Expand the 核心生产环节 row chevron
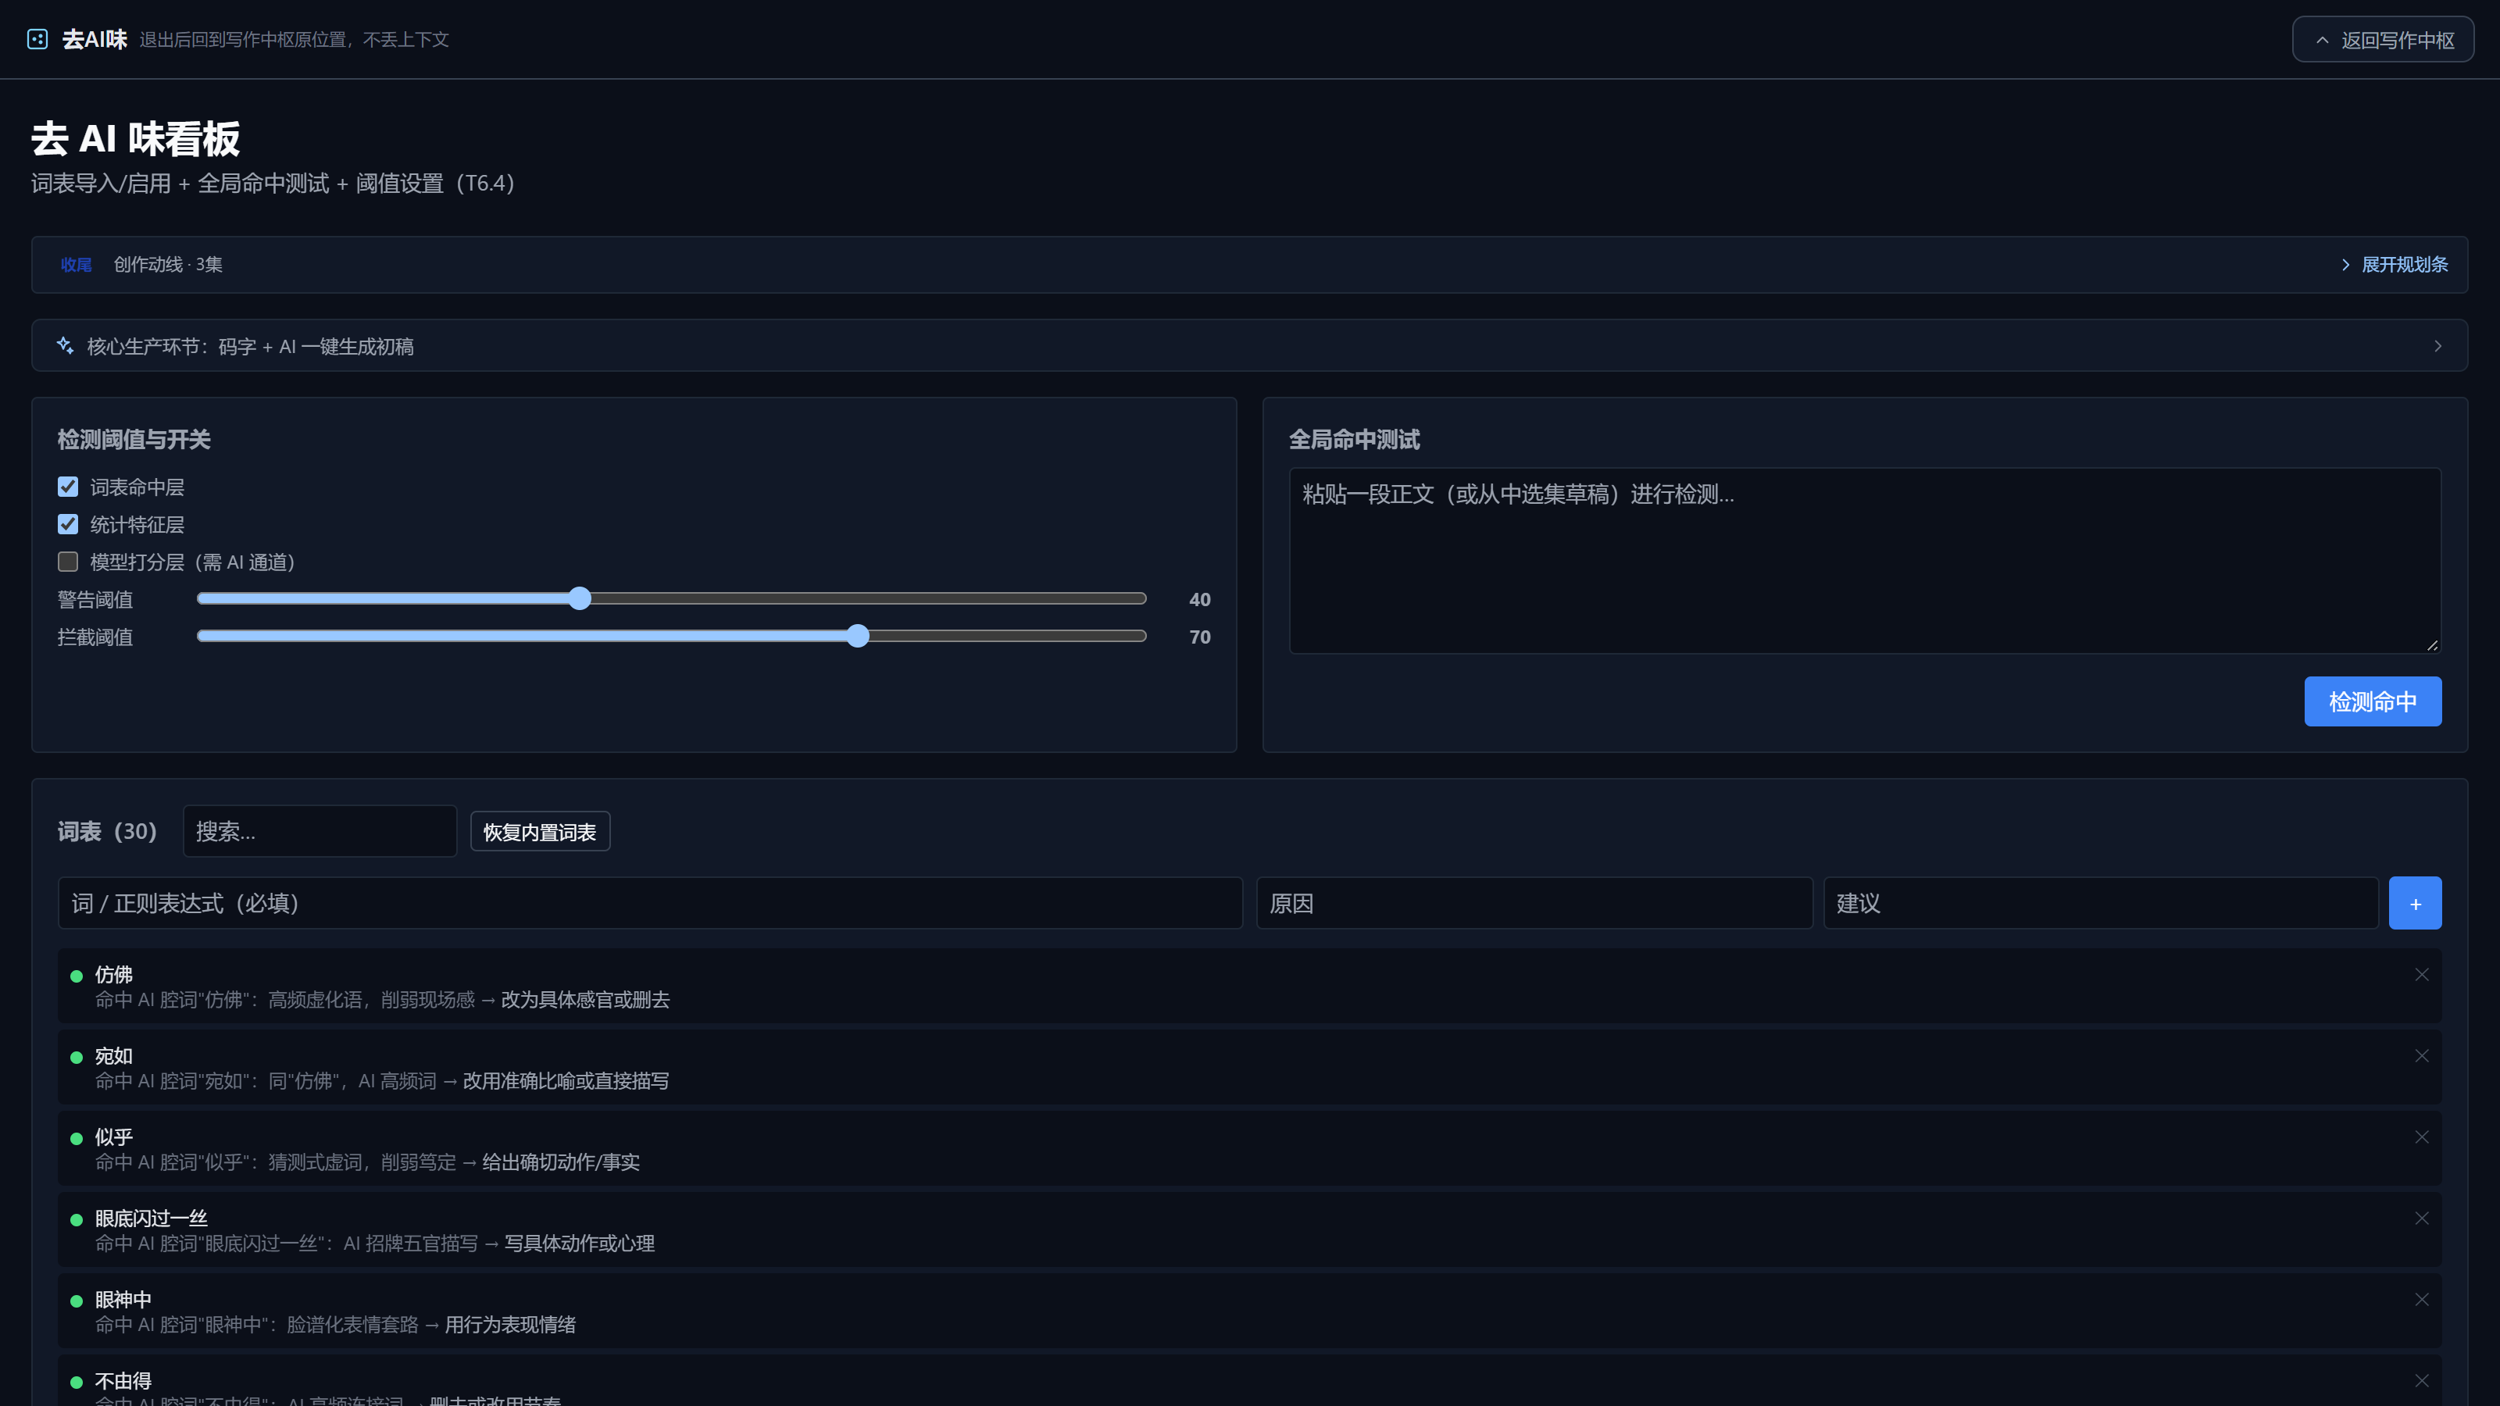 tap(2437, 345)
